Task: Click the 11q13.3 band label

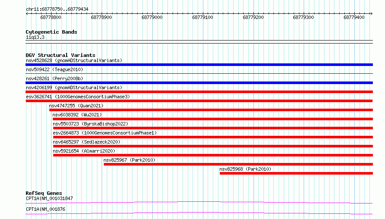Action: 35,37
